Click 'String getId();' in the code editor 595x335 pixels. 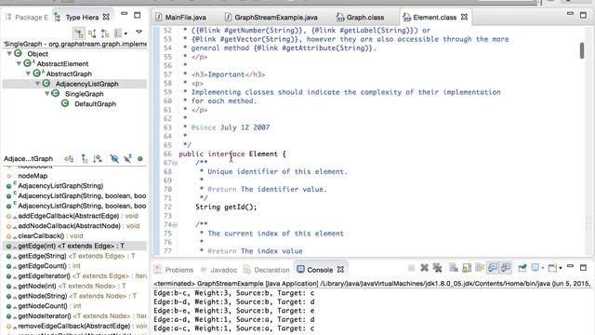pyautogui.click(x=226, y=207)
